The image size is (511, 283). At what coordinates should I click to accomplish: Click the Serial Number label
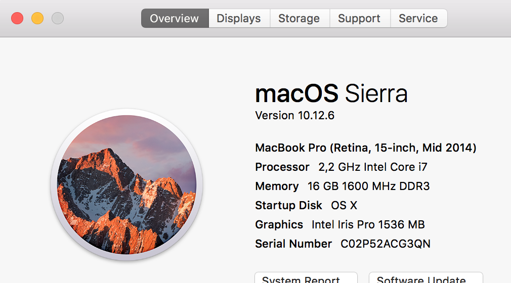tap(293, 244)
